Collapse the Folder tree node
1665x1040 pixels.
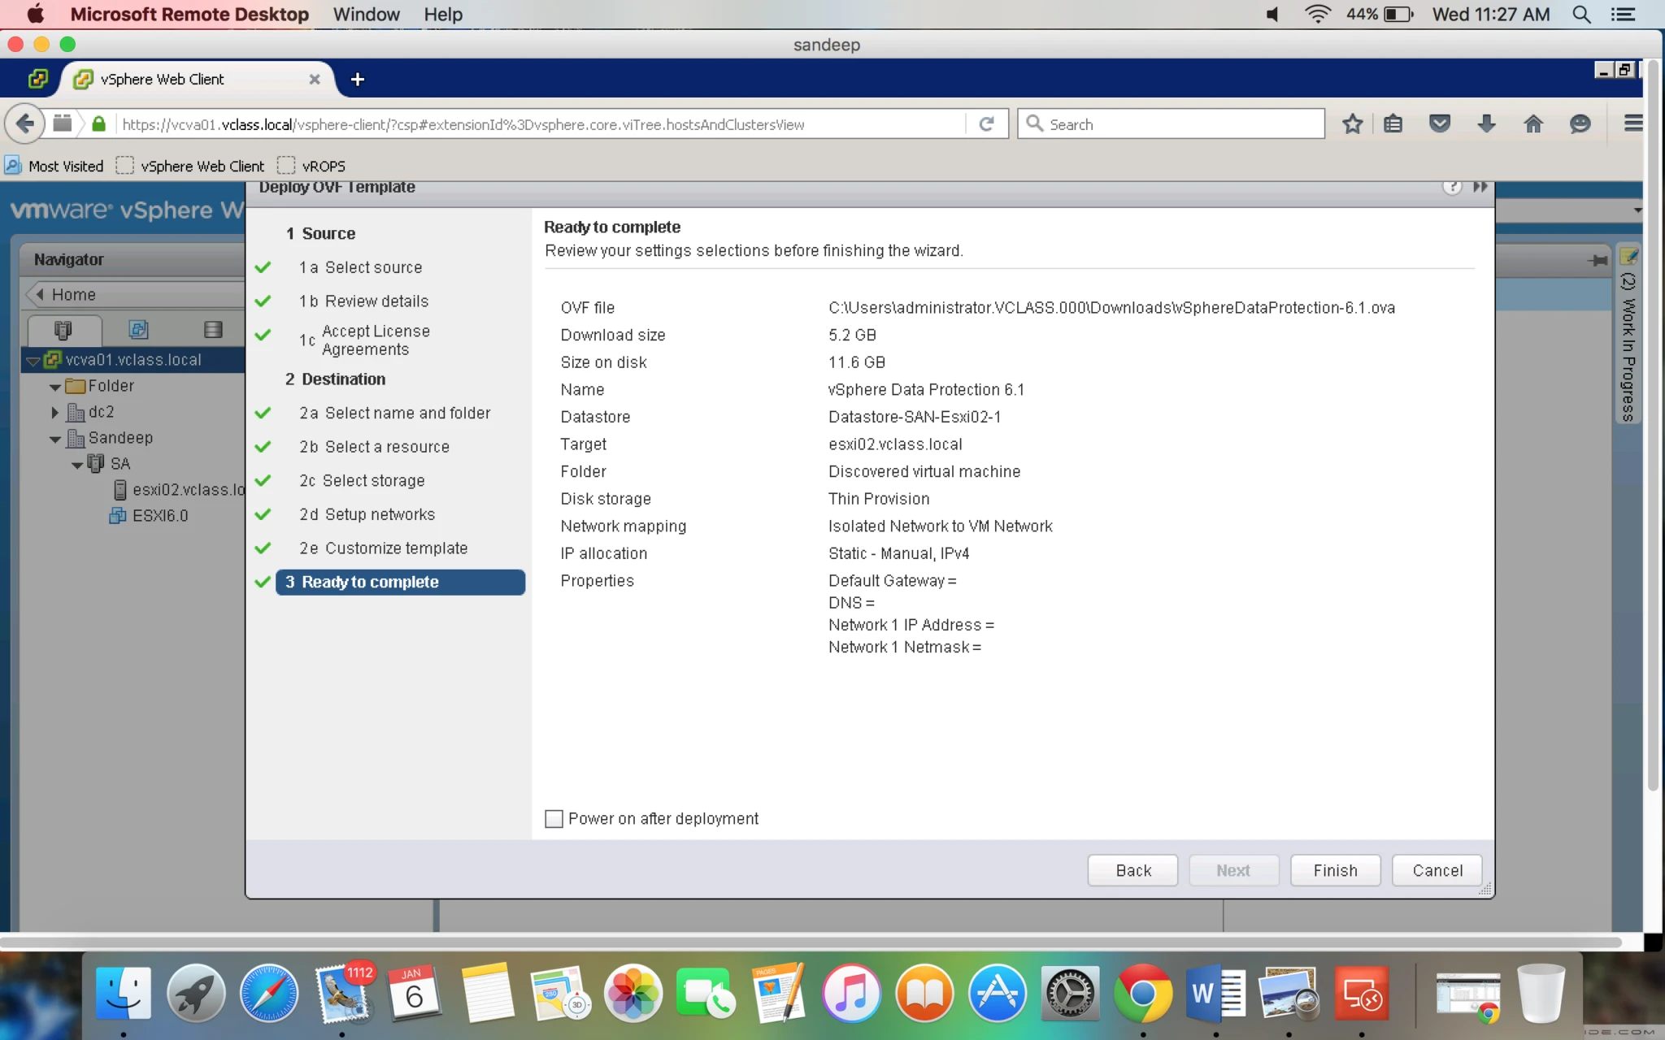(55, 387)
